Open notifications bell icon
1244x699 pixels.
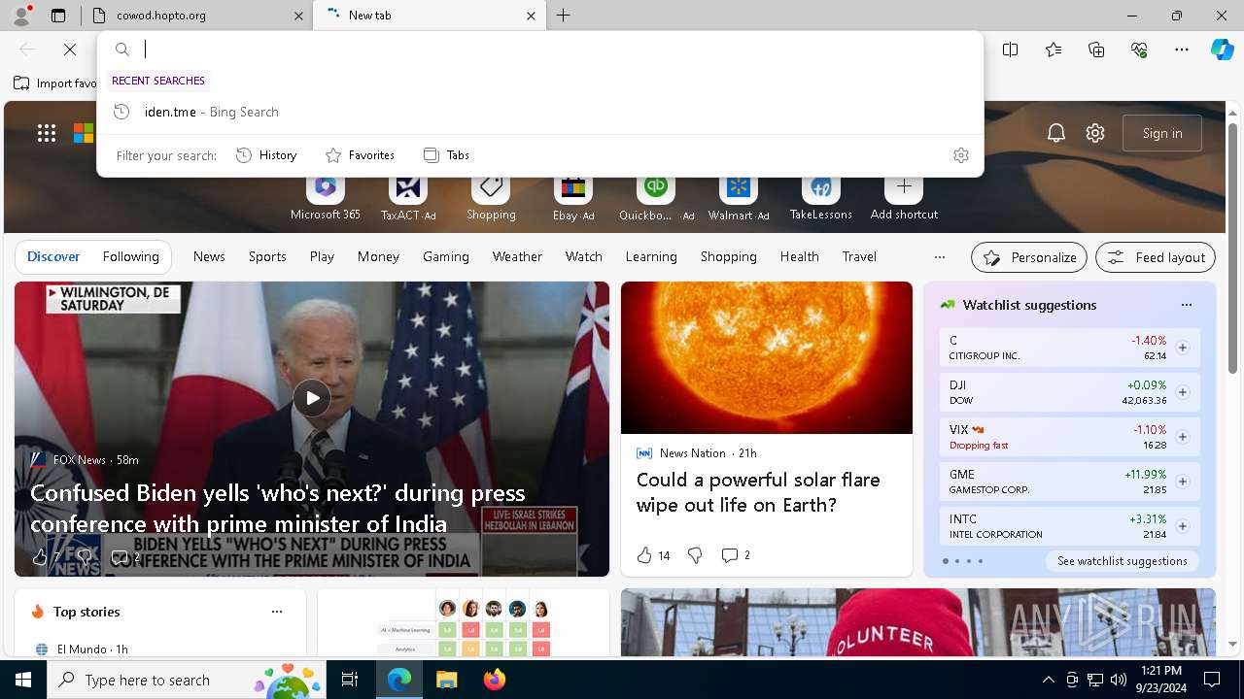coord(1056,134)
